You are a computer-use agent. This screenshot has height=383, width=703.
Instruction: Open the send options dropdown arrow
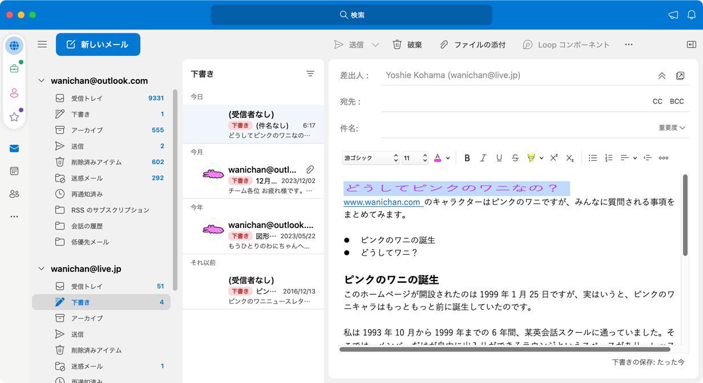(375, 44)
